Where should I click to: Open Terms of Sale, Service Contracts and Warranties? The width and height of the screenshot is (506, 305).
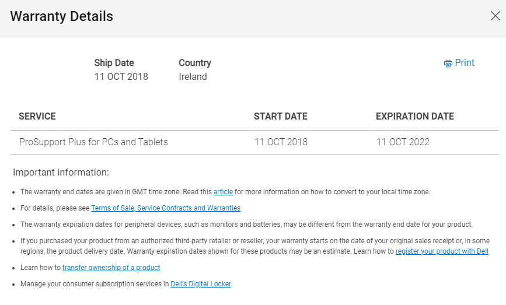166,208
